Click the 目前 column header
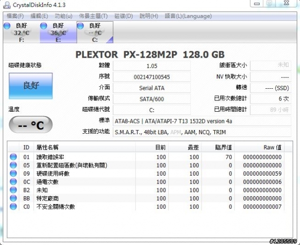Screen dimensions: 300x245 coord(152,147)
